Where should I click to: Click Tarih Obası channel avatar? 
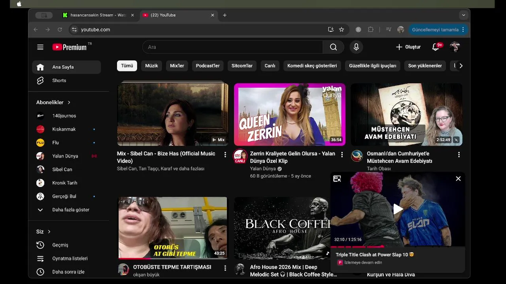[x=357, y=156]
